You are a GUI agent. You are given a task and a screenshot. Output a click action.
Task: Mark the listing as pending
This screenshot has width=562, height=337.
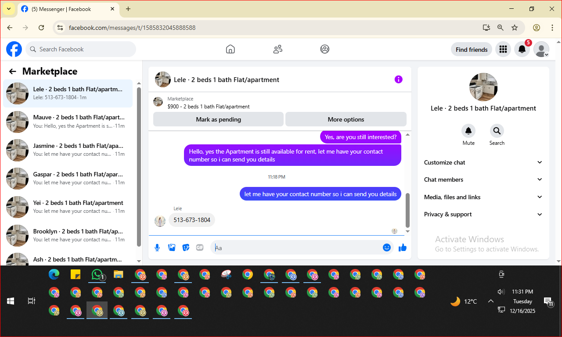pos(218,119)
